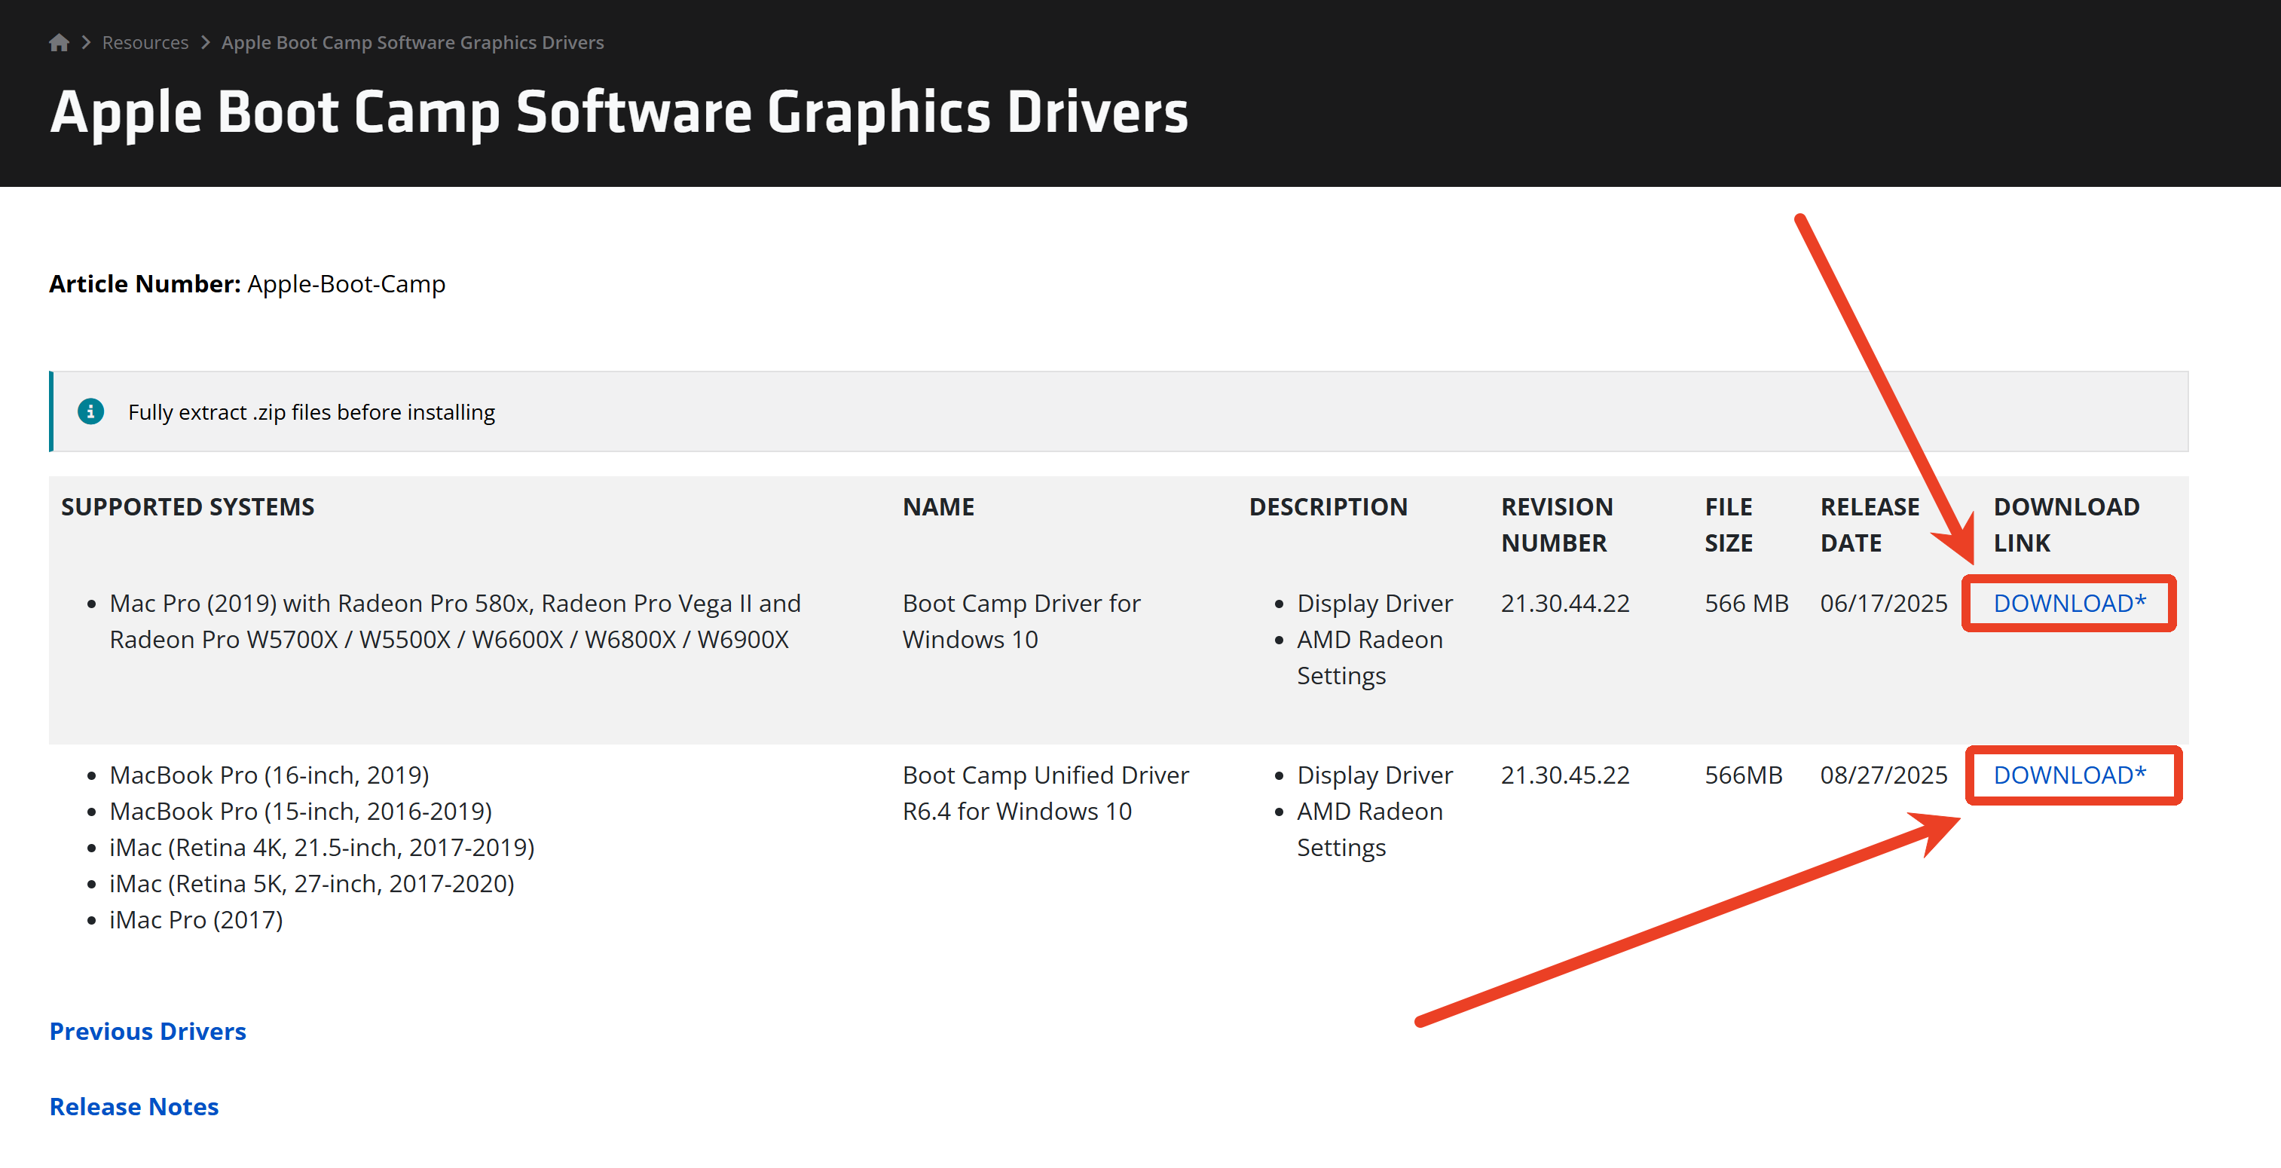
Task: Click Apple Boot Camp Software Graphics Drivers breadcrumb
Action: (411, 42)
